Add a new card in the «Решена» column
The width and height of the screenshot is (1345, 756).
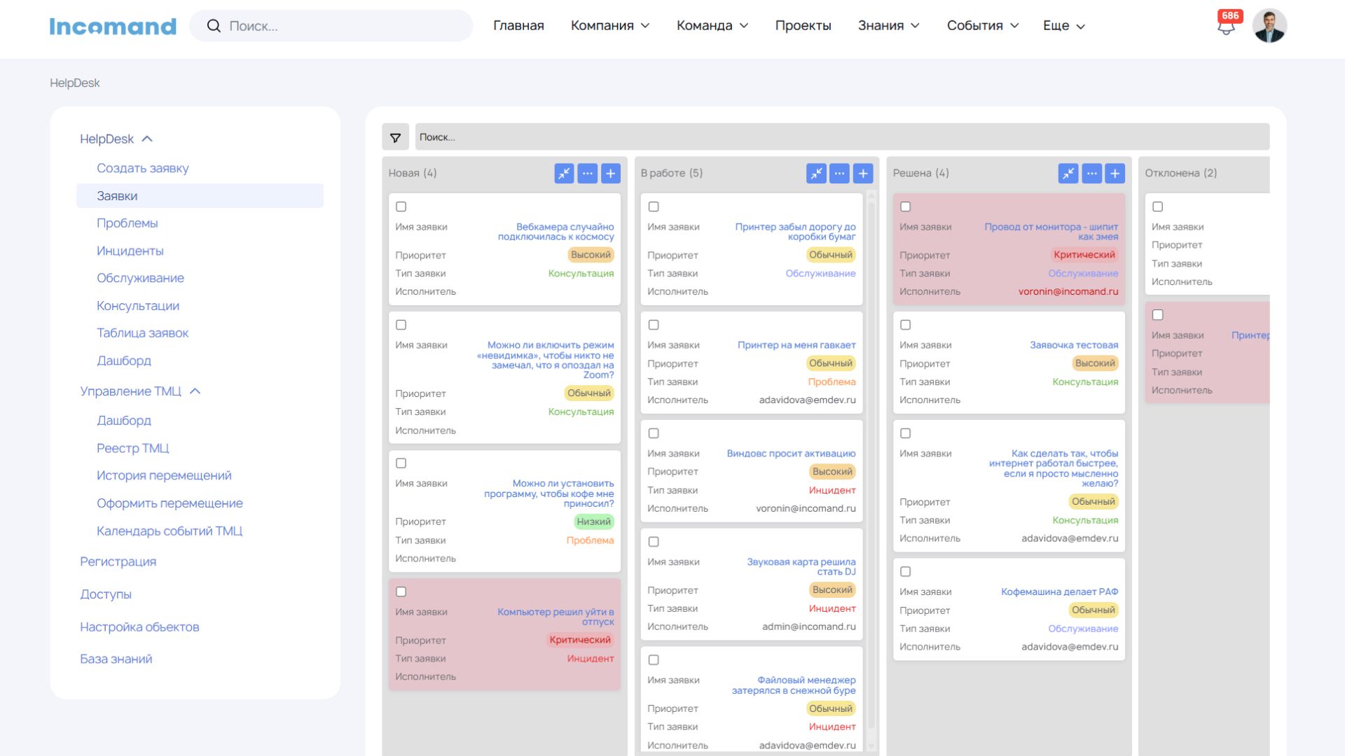point(1114,173)
